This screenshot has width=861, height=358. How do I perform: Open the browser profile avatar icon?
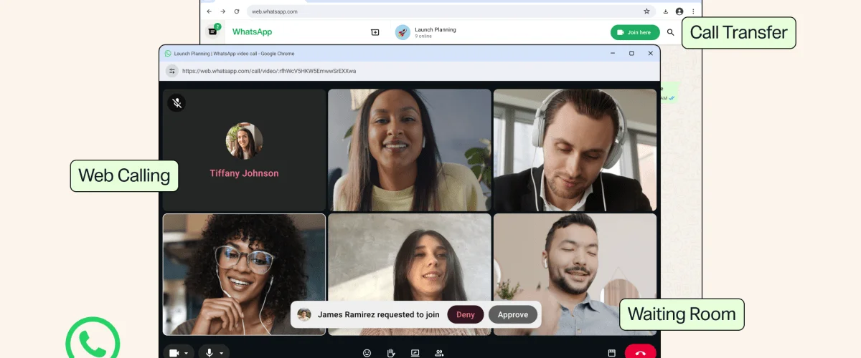click(x=679, y=11)
